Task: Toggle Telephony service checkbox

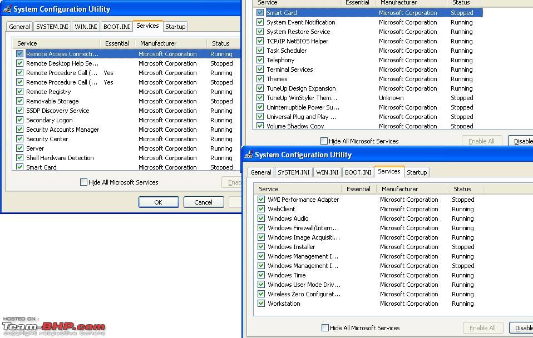Action: 260,60
